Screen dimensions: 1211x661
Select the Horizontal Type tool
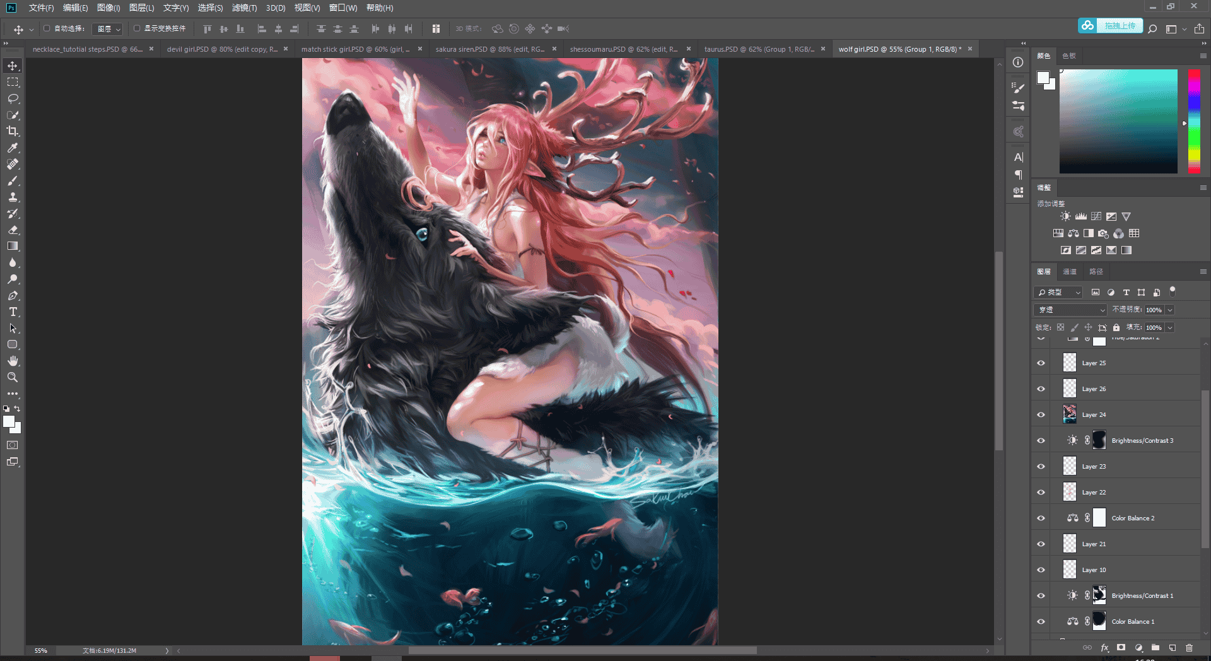click(13, 312)
